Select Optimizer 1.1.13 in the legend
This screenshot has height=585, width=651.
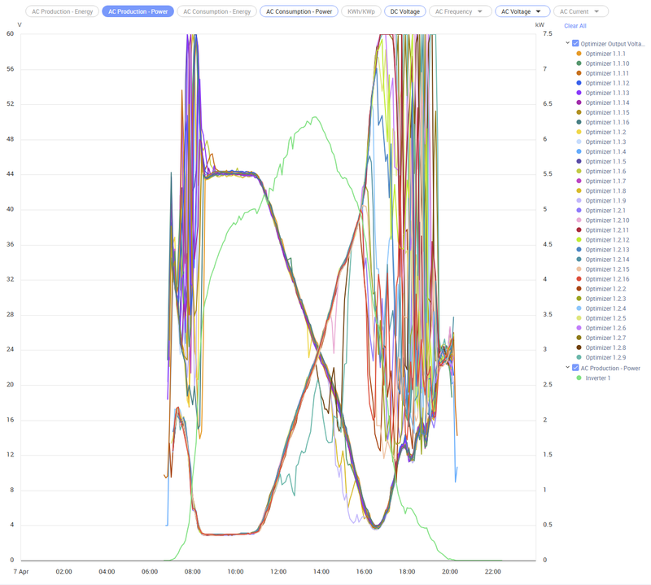pyautogui.click(x=607, y=93)
